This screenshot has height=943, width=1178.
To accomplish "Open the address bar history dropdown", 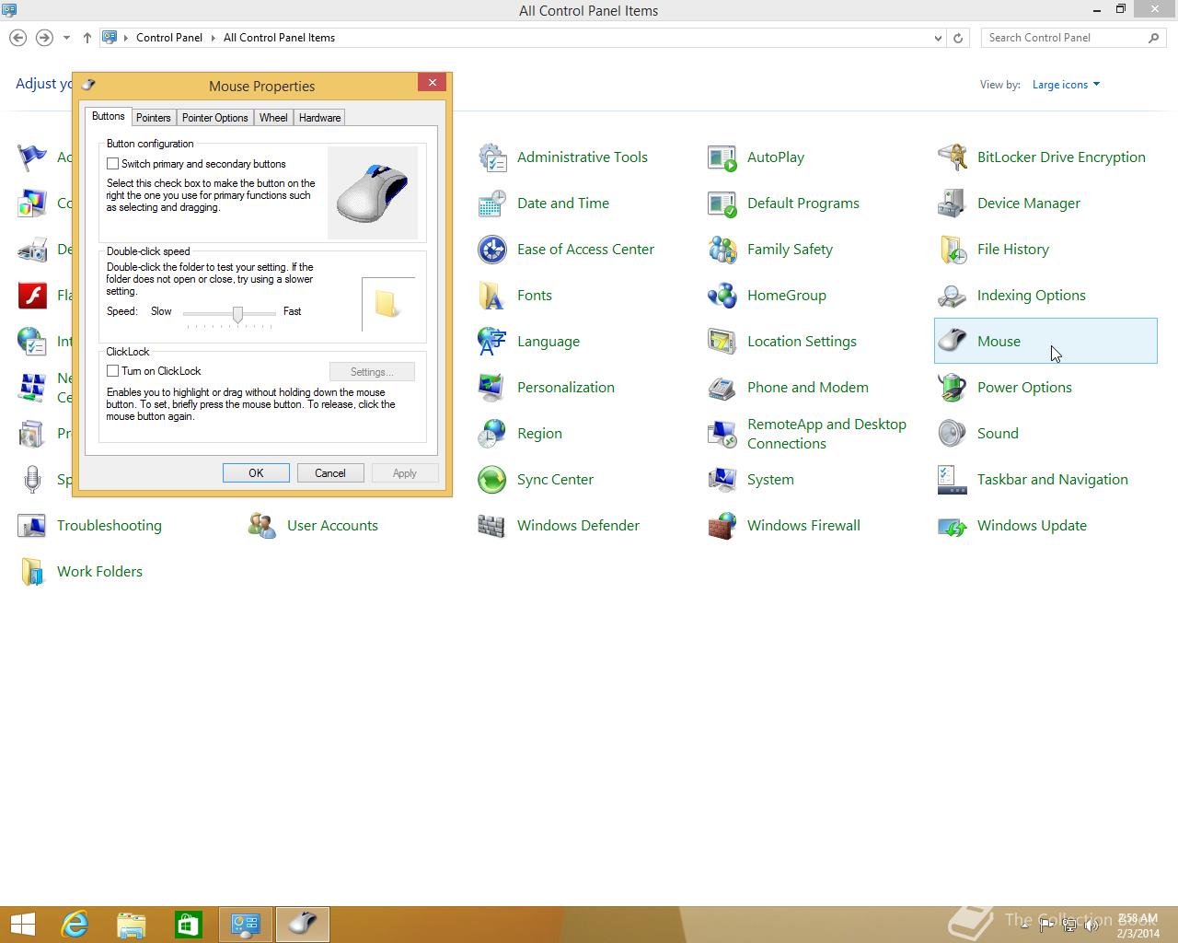I will pos(938,38).
